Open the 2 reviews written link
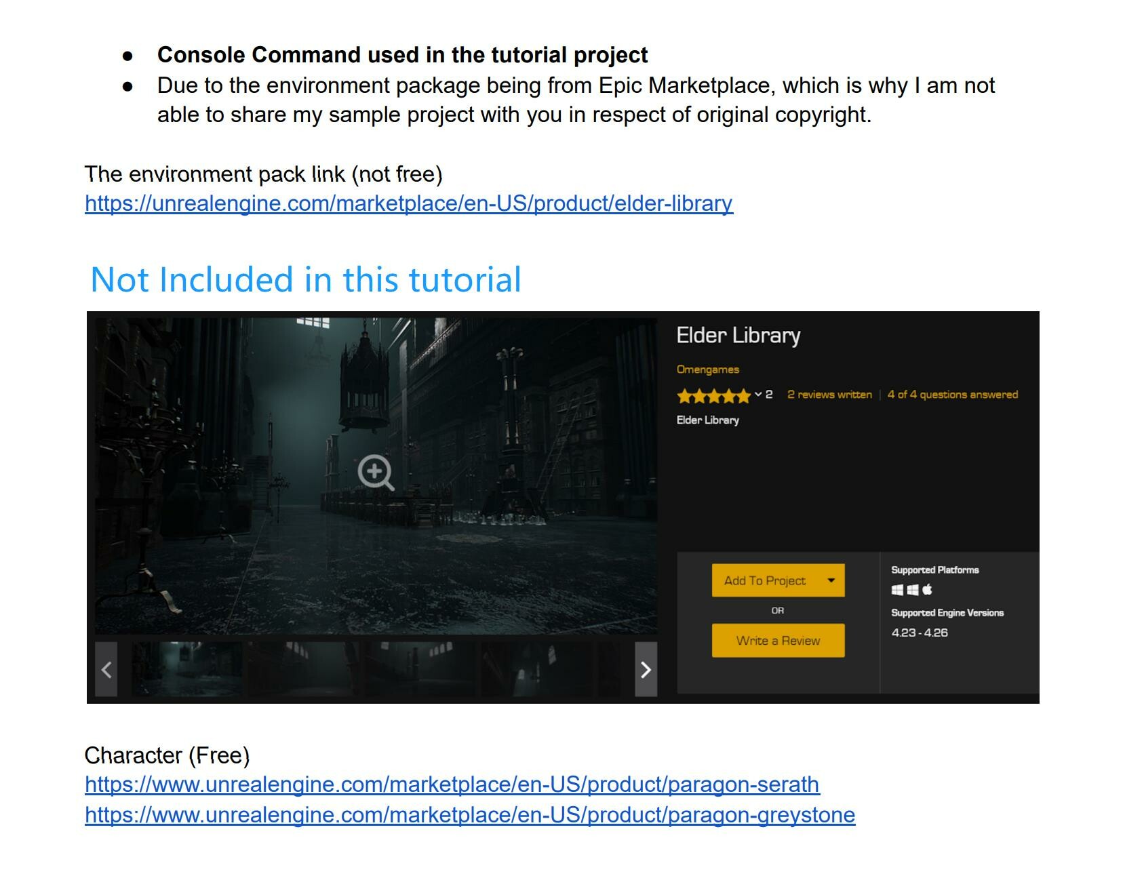Image resolution: width=1144 pixels, height=878 pixels. click(x=829, y=395)
